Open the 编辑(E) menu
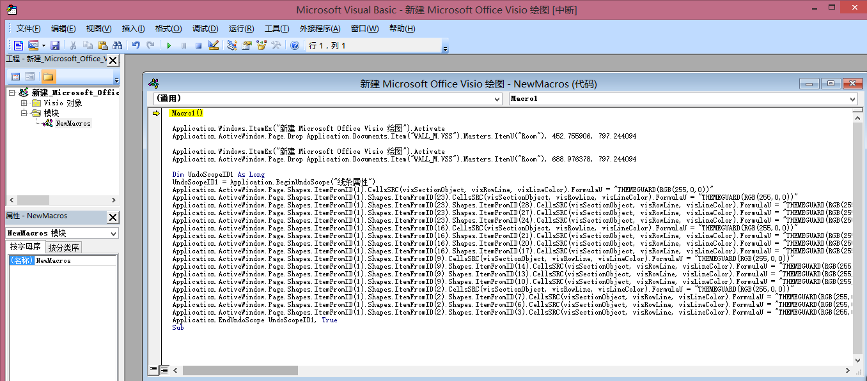867x381 pixels. [x=63, y=29]
